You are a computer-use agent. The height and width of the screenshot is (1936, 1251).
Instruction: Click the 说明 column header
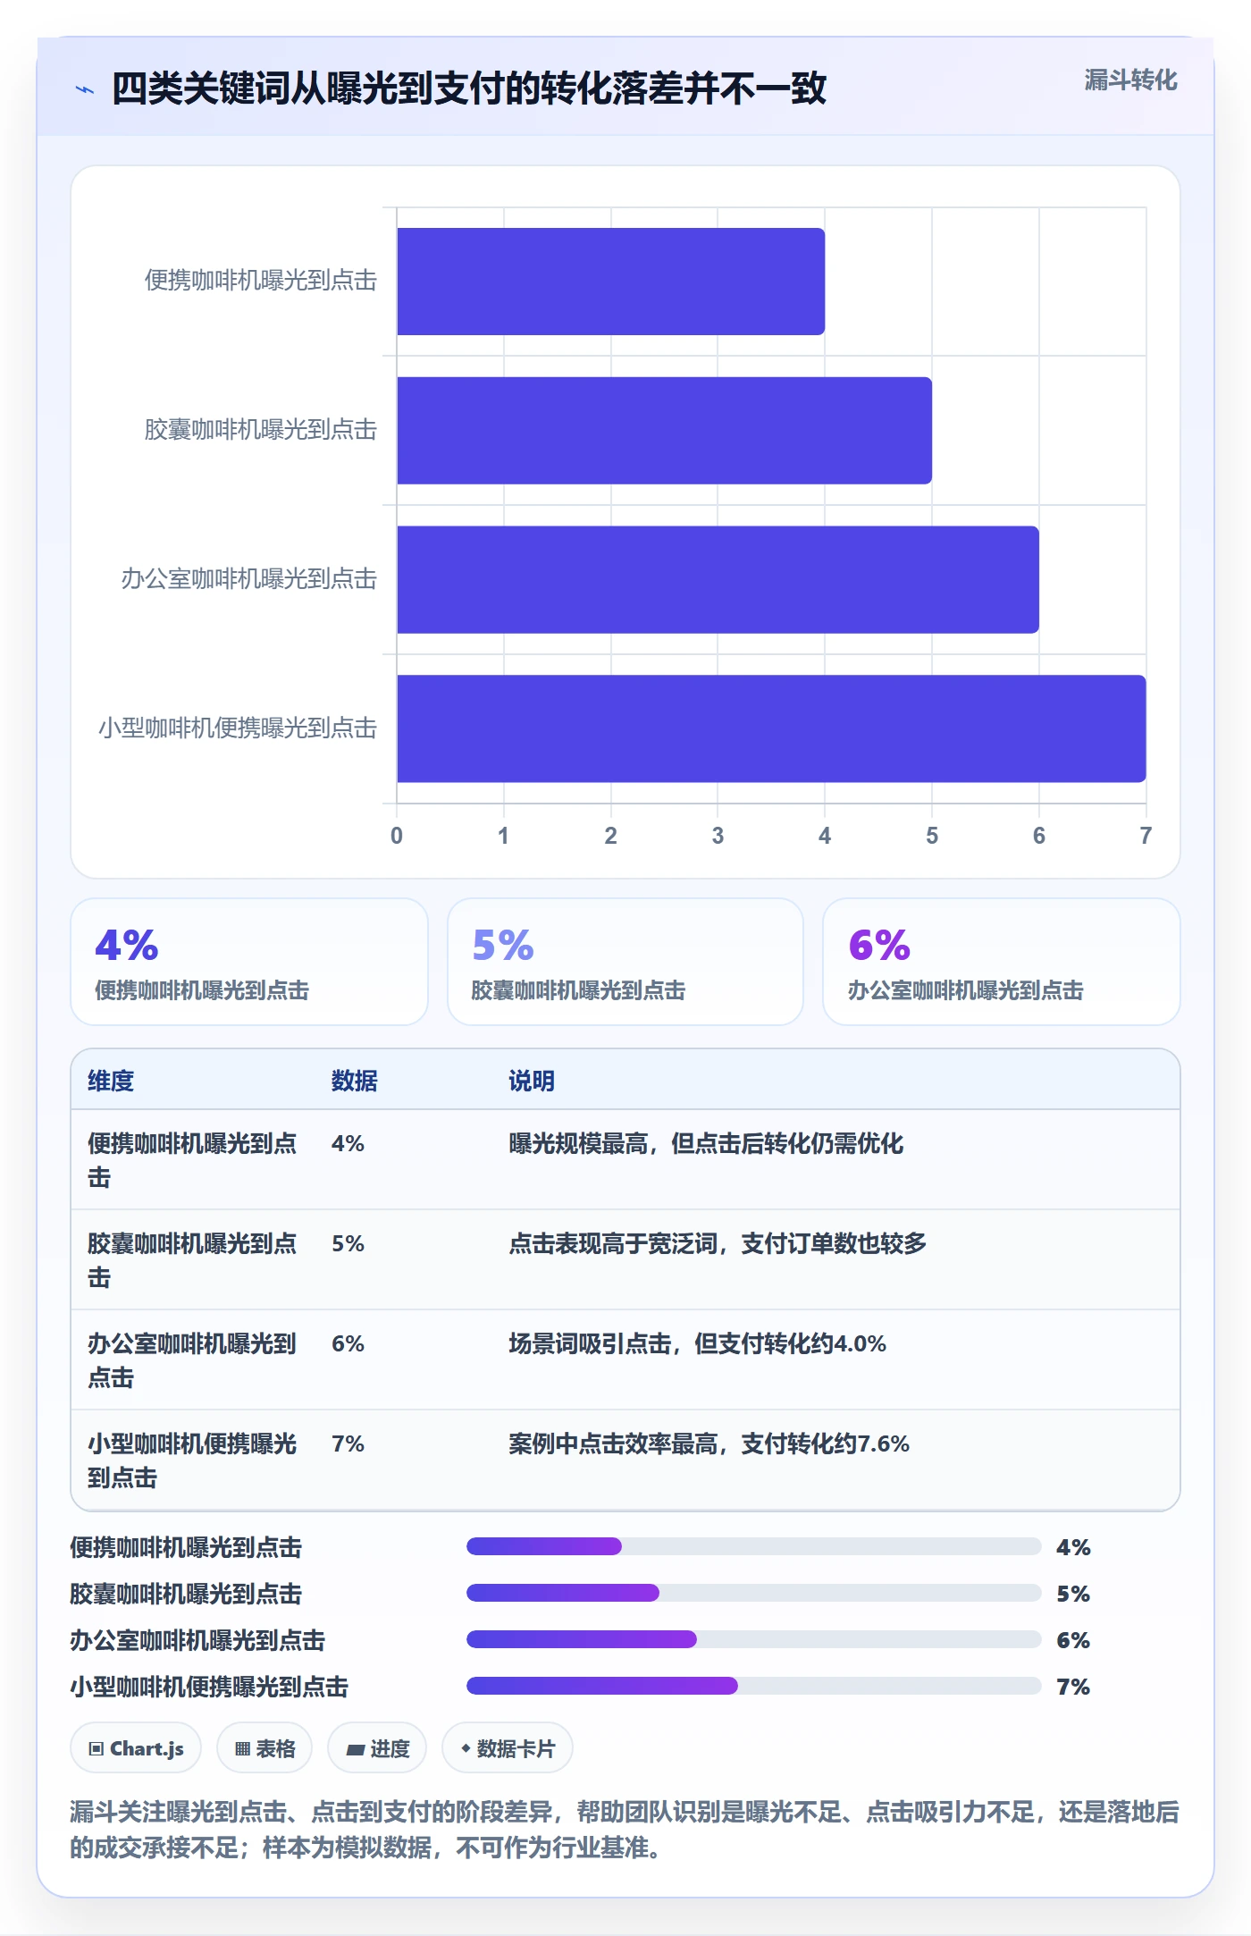[x=532, y=1081]
